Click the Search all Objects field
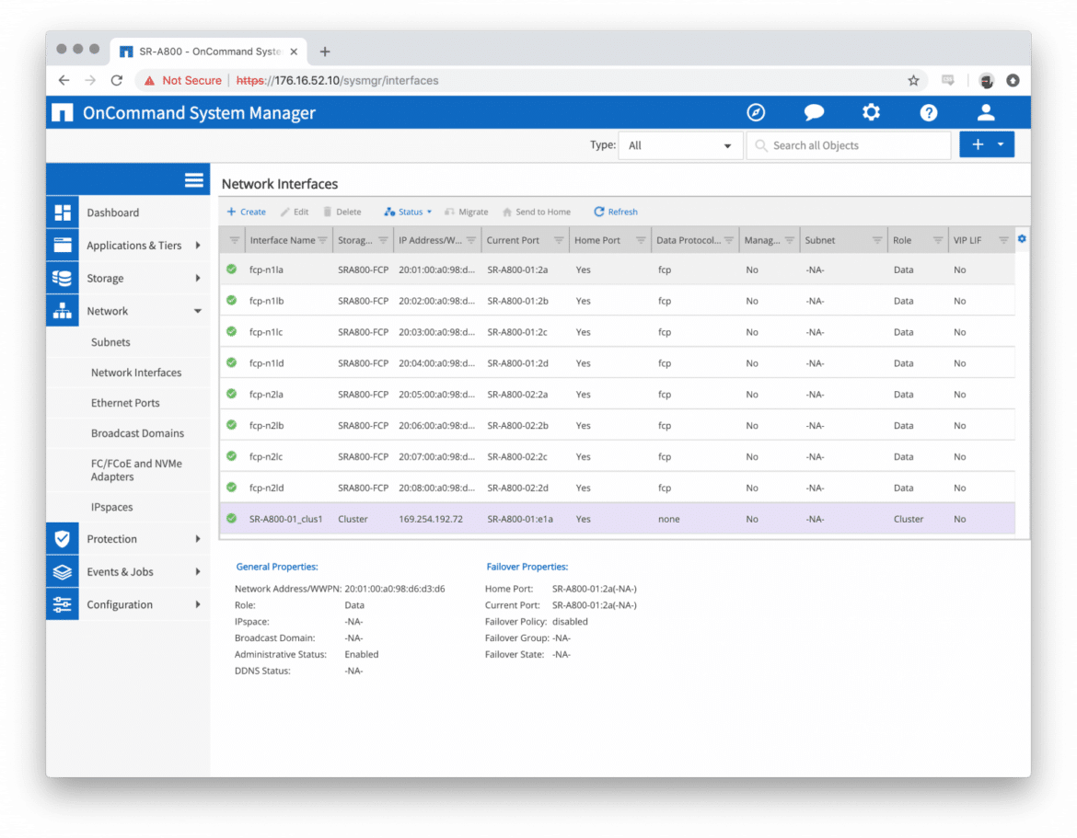 (x=849, y=145)
